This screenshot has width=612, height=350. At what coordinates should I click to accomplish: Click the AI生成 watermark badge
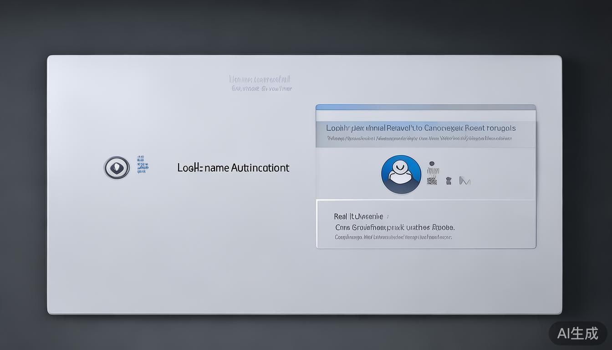click(x=577, y=333)
